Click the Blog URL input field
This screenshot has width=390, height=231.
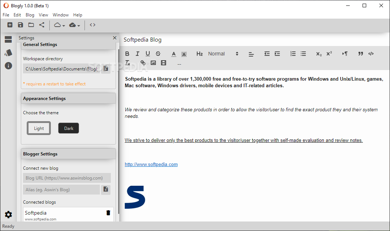(x=67, y=178)
